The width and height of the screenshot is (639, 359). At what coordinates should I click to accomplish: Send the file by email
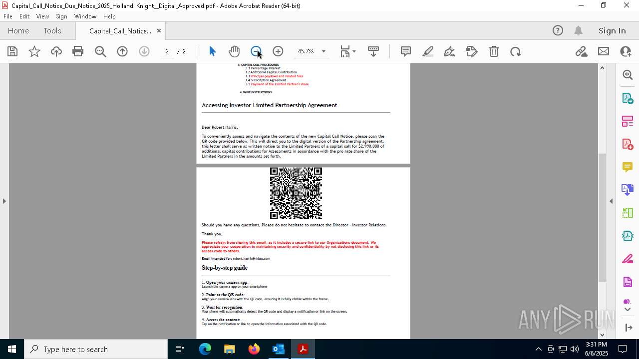coord(604,51)
